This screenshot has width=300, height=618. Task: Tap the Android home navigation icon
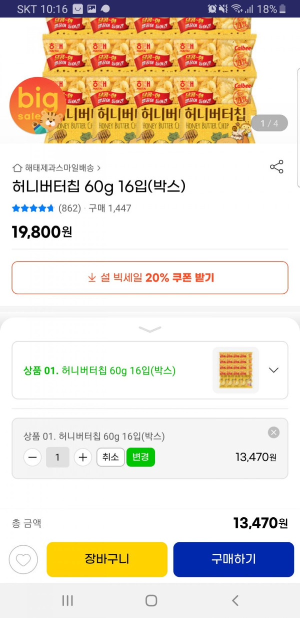[x=151, y=600]
